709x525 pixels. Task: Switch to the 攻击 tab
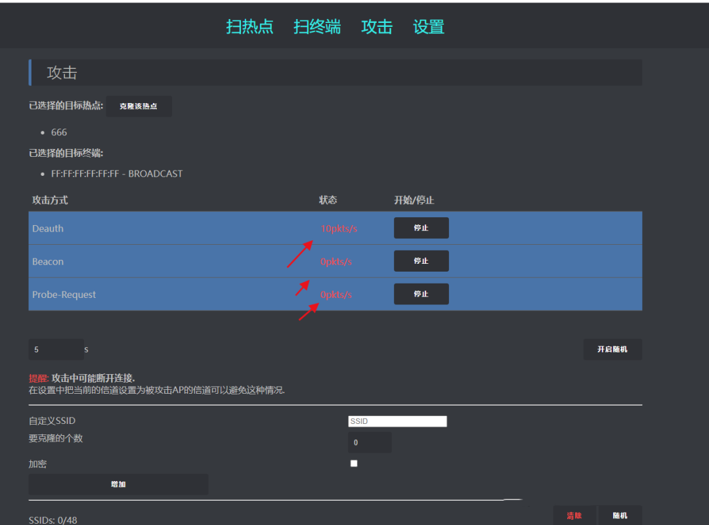click(377, 27)
